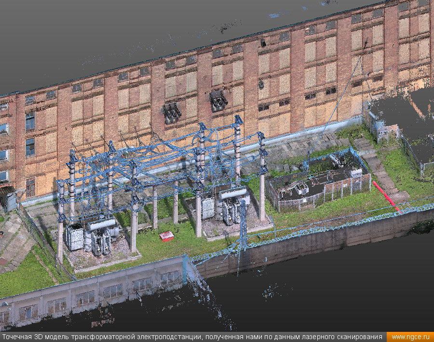
Task: Click the tall window on the left building wing
Action: pos(30,120)
